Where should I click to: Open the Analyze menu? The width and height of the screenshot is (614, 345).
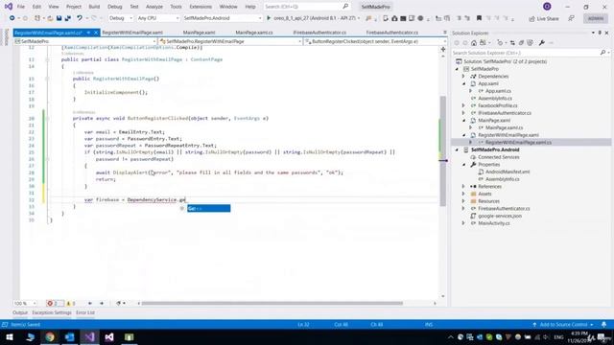tap(154, 7)
